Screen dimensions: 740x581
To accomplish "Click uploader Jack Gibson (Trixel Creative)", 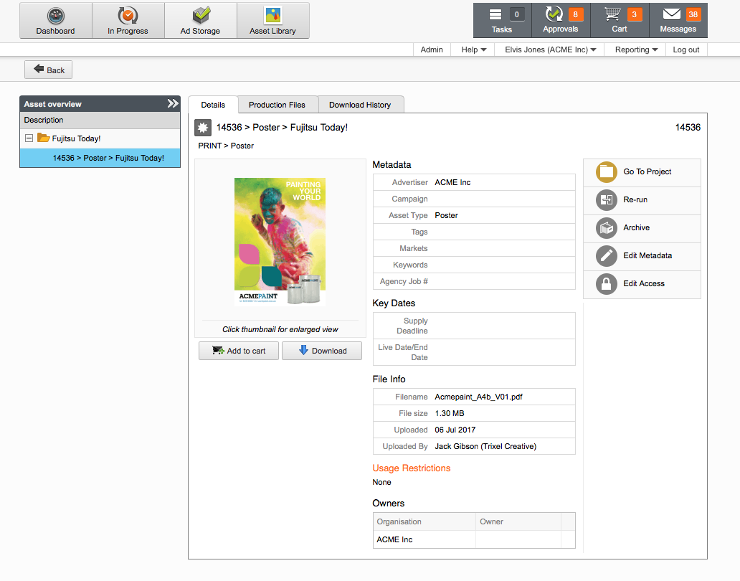I will pyautogui.click(x=485, y=446).
